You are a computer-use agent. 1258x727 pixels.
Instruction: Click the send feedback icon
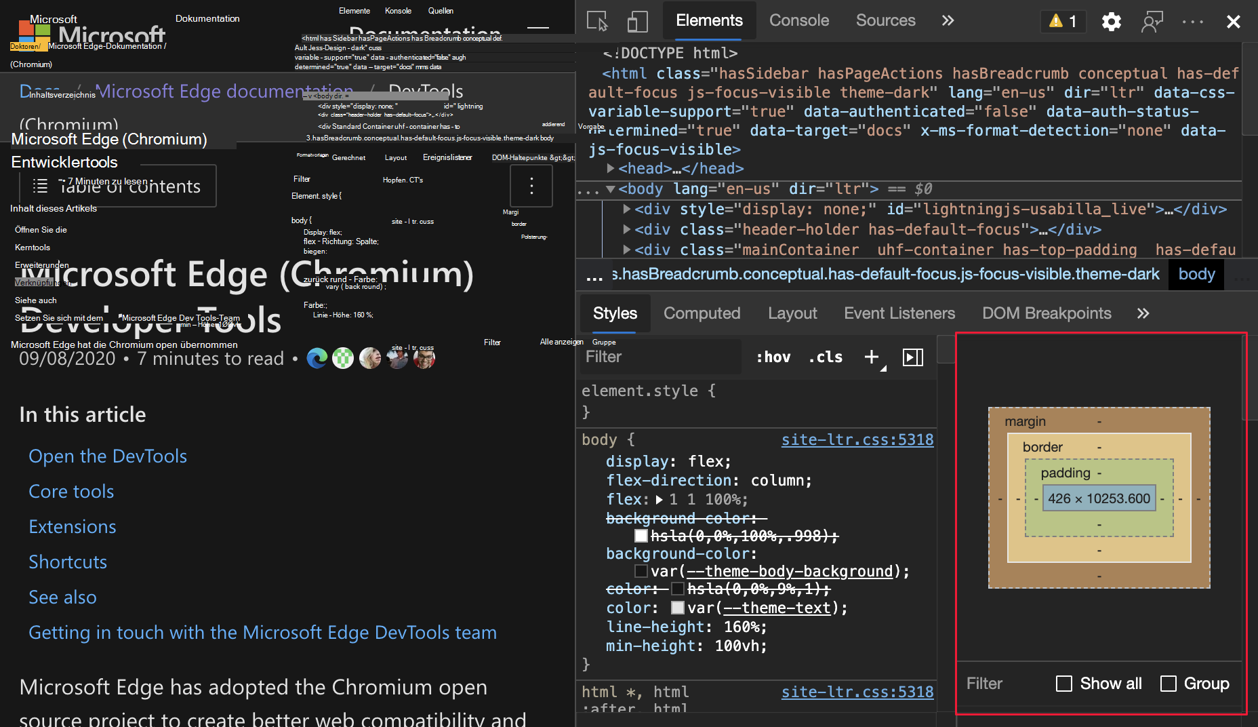(1152, 22)
